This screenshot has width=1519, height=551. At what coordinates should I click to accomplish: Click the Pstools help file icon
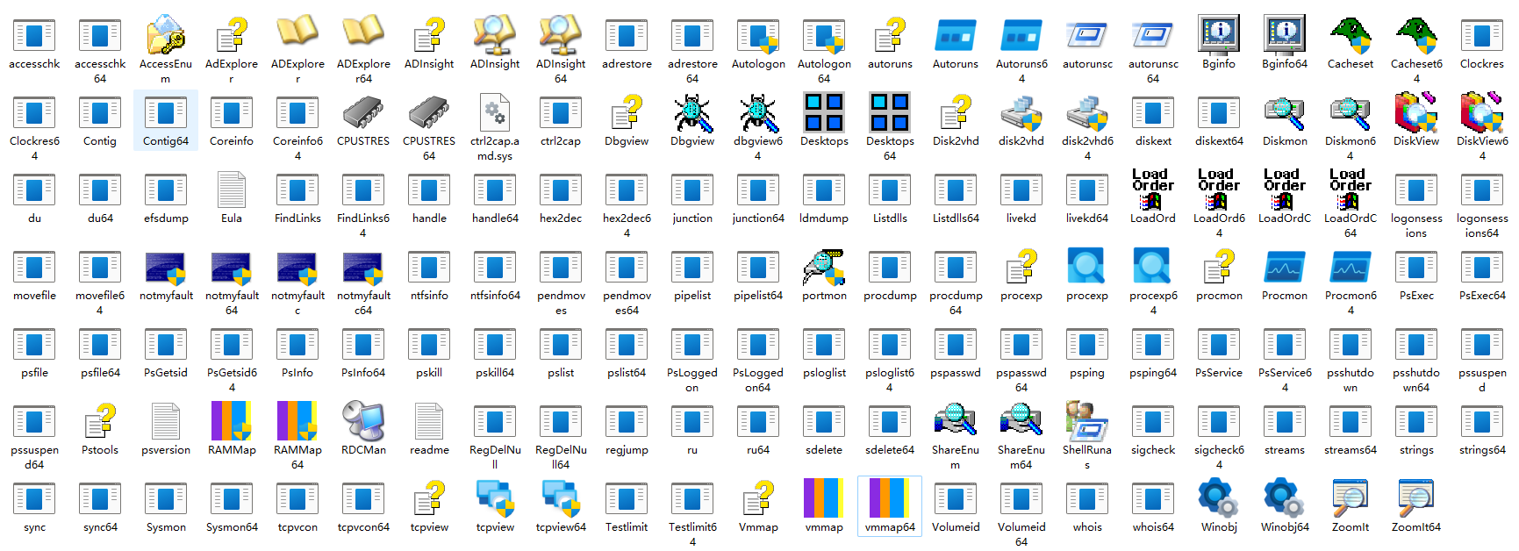point(99,423)
